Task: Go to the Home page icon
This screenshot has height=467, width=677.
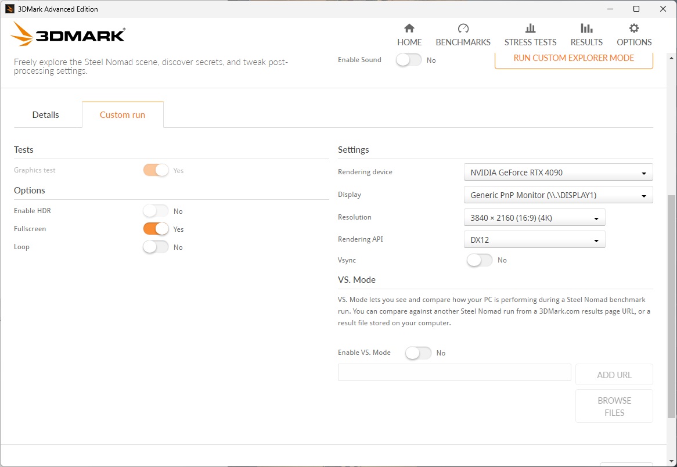Action: coord(409,28)
